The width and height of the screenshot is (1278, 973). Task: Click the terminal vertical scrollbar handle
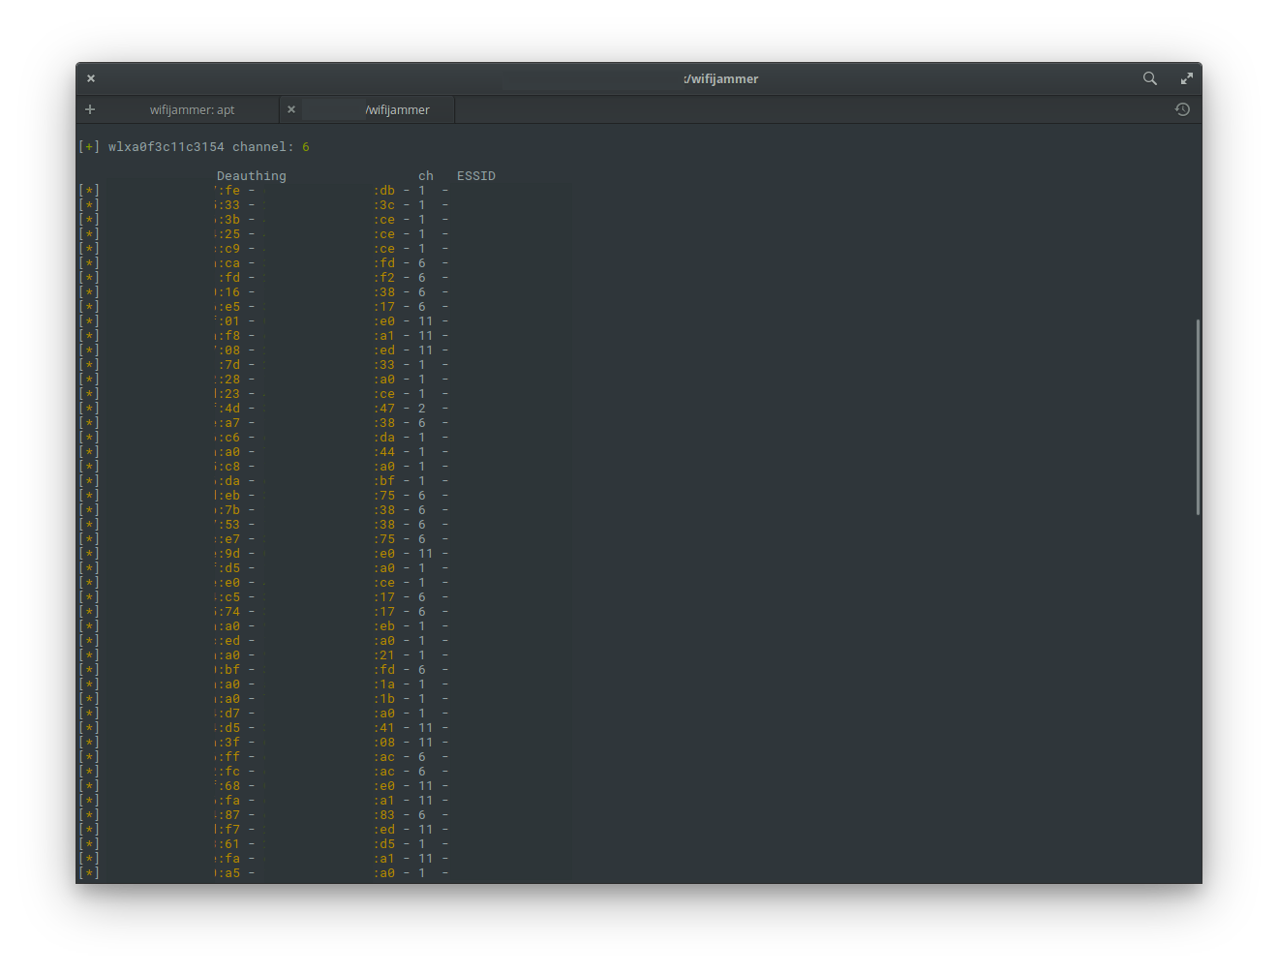click(x=1198, y=416)
